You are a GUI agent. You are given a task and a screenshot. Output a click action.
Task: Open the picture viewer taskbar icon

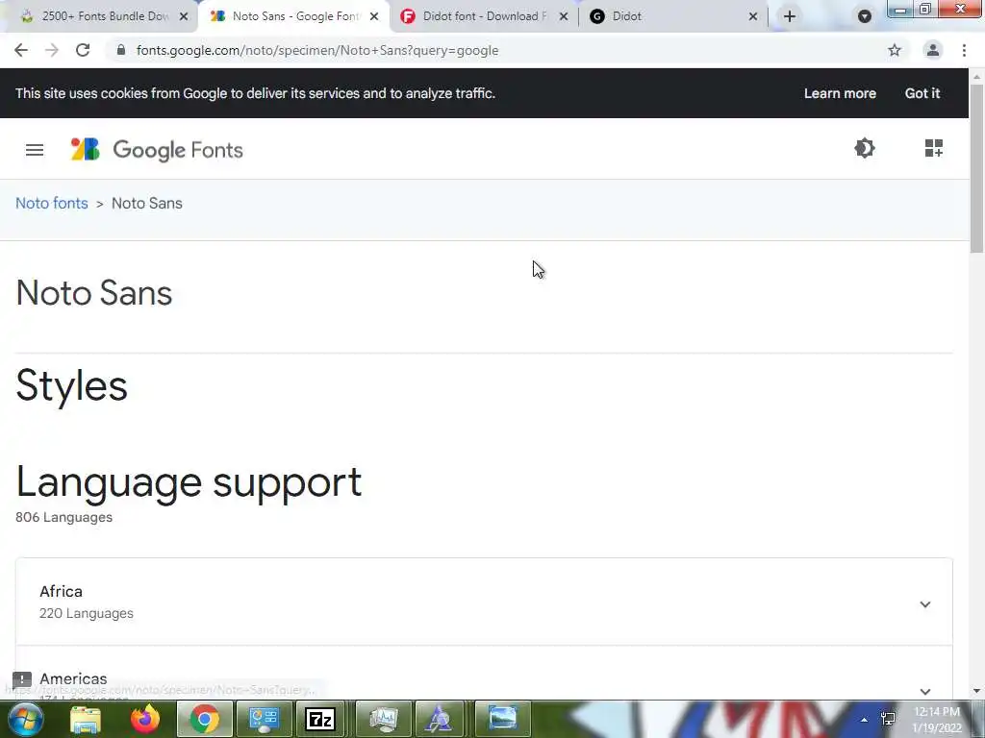(x=502, y=719)
